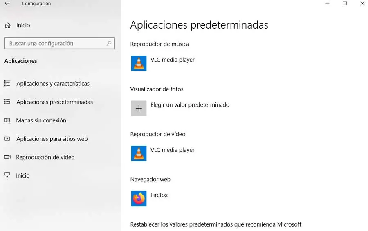Select Aplicaciones predeterminadas in sidebar
The height and width of the screenshot is (231, 368).
pyautogui.click(x=54, y=102)
